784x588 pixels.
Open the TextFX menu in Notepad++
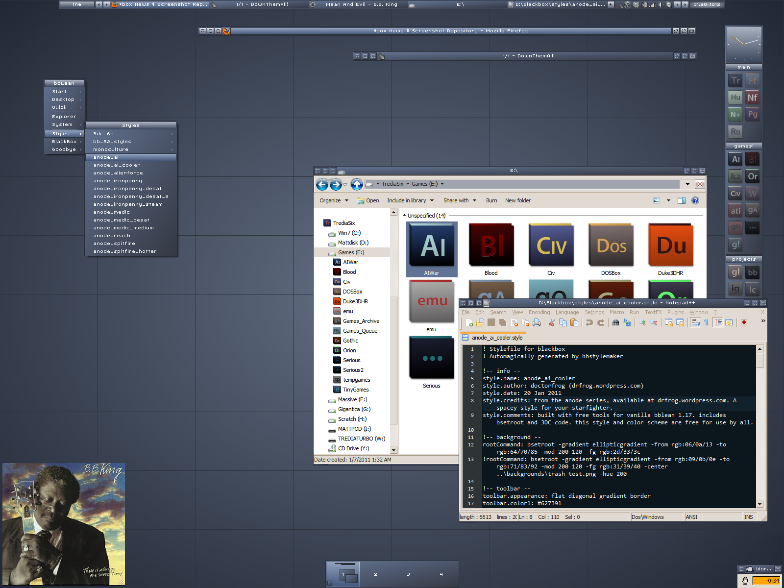click(653, 312)
